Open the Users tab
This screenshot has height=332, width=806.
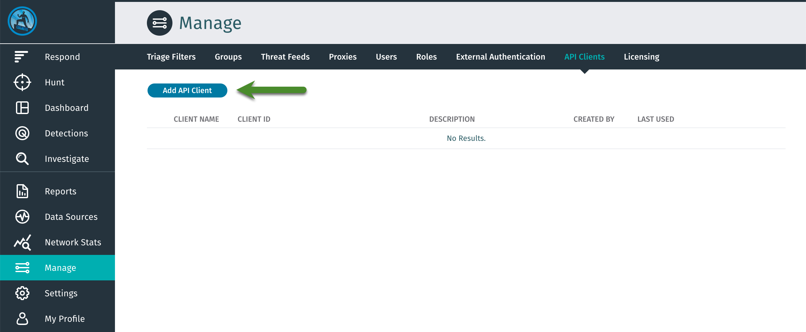(386, 57)
